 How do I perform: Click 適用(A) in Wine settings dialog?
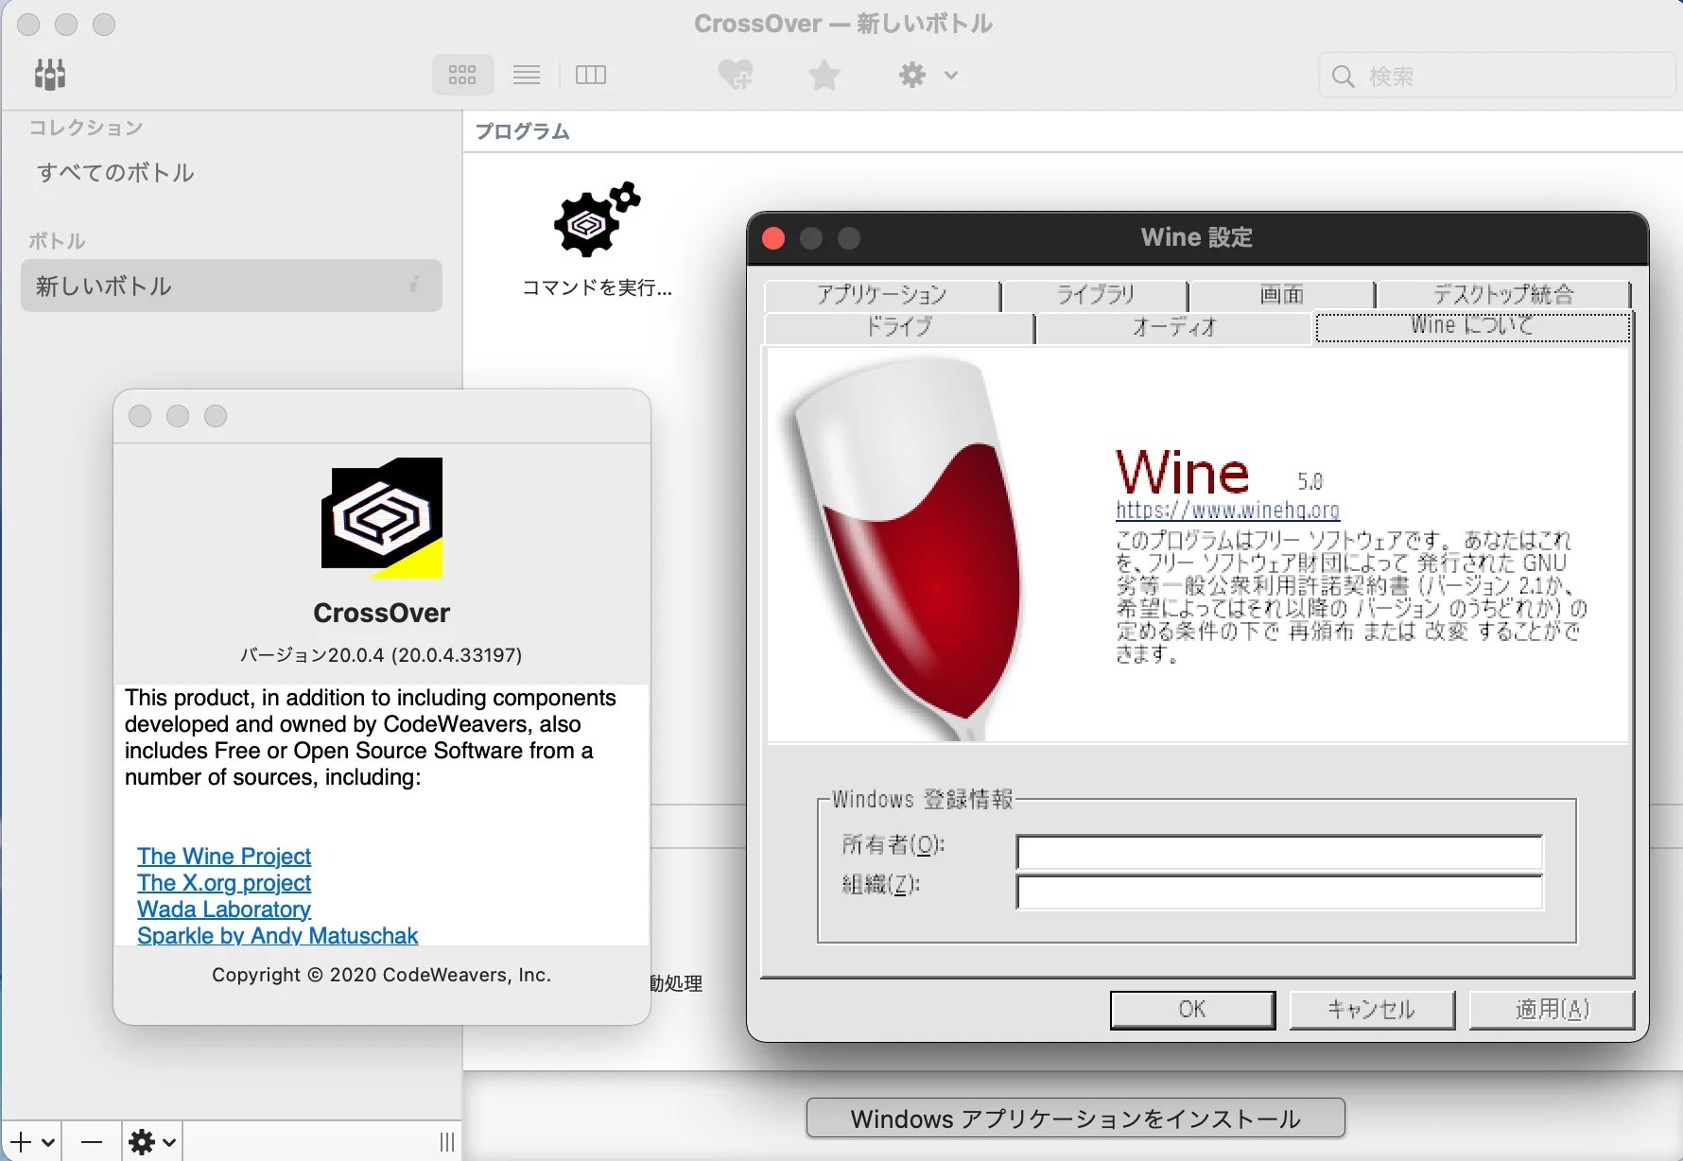(1552, 1010)
